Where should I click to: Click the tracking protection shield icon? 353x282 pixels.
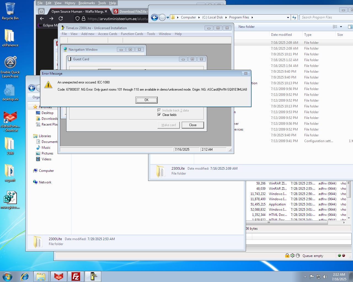point(77,18)
